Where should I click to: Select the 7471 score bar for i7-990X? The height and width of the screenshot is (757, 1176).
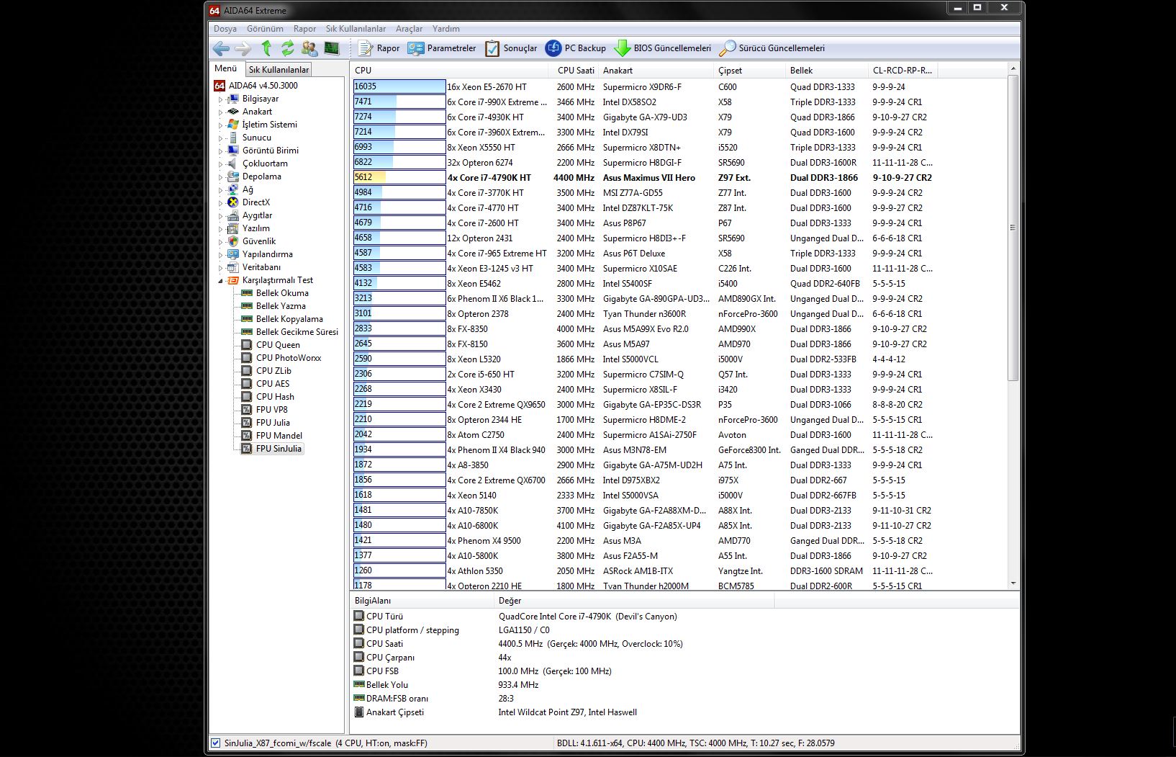click(x=399, y=102)
